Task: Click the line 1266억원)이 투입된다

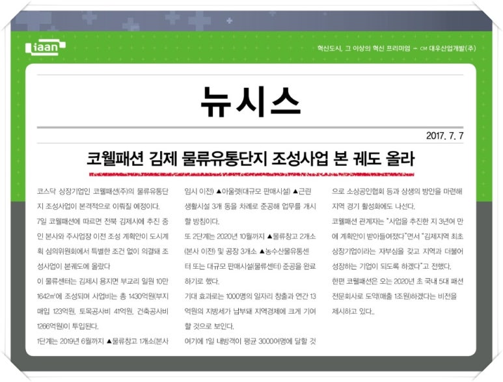Action: (x=68, y=326)
